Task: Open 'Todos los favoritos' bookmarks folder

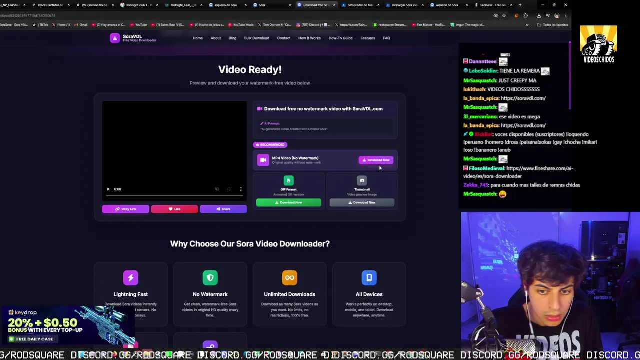Action: click(553, 24)
